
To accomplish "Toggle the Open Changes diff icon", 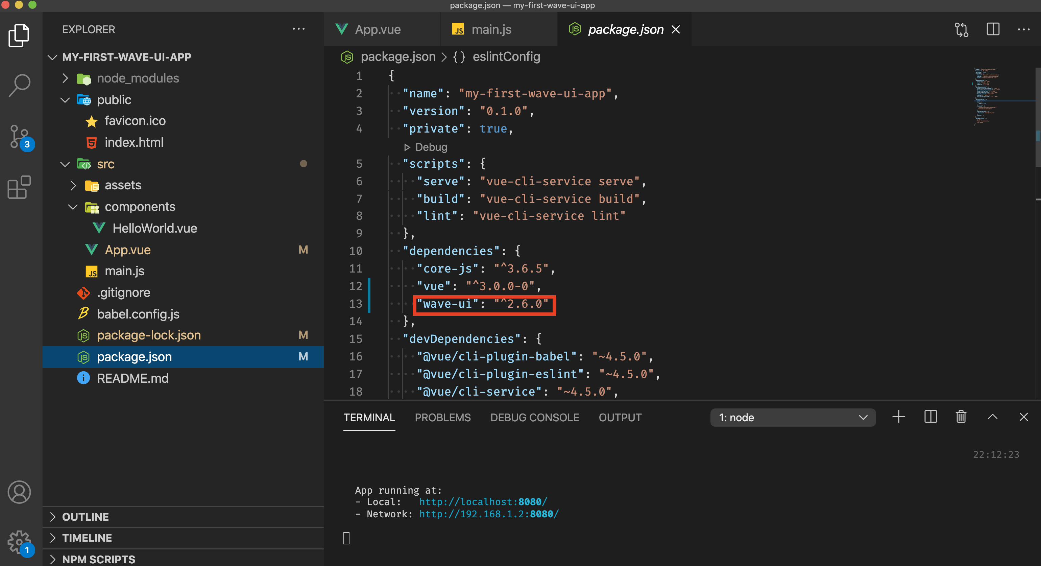I will (962, 29).
